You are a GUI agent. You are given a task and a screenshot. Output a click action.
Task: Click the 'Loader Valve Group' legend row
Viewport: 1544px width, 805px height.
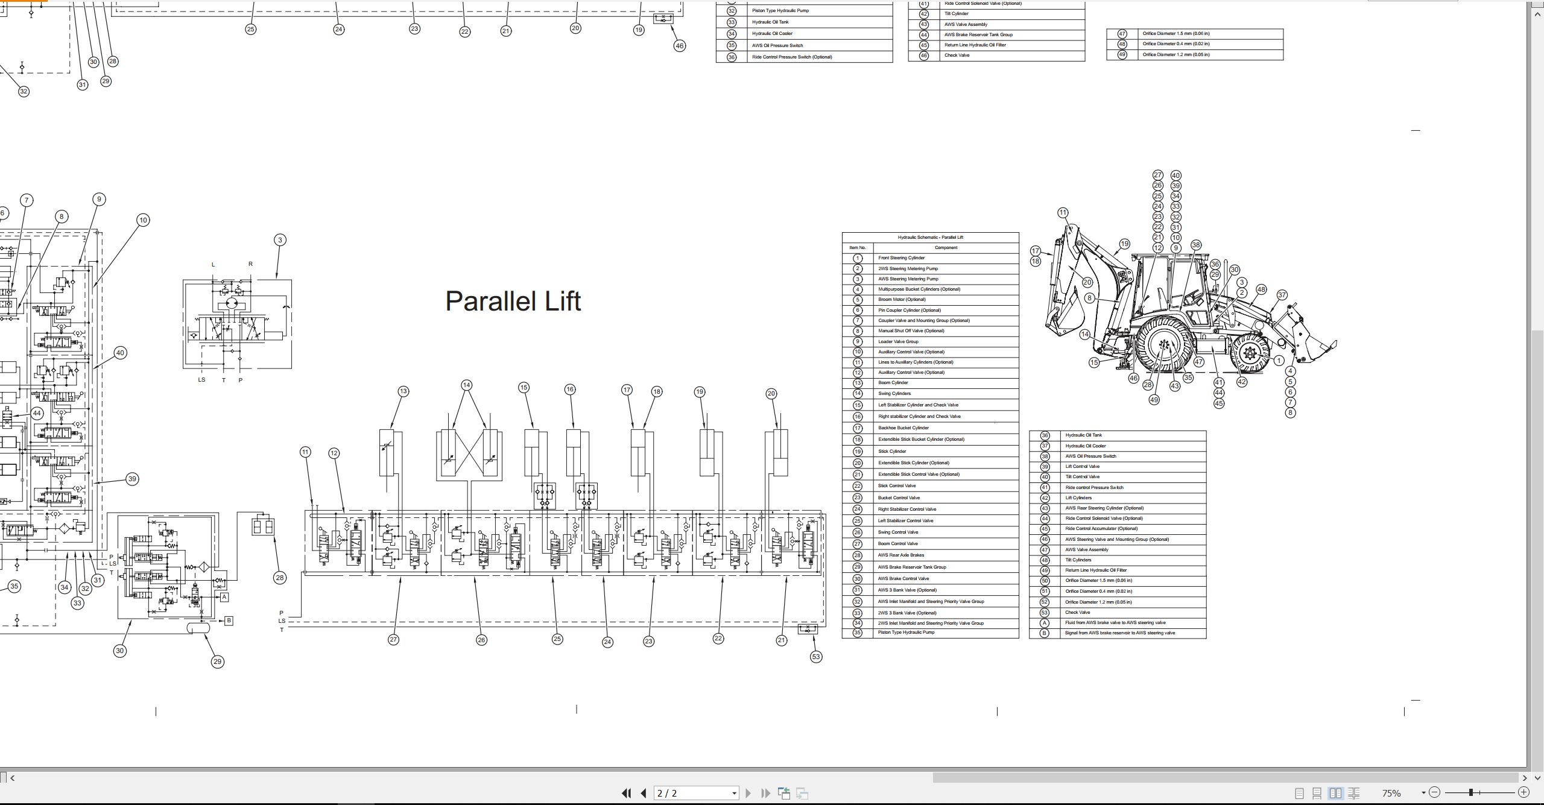click(930, 342)
